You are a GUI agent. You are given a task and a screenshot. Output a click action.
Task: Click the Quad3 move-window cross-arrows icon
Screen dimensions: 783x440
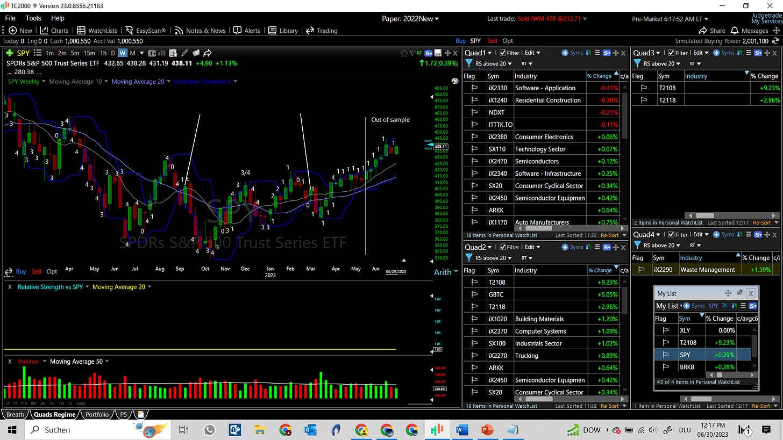point(767,53)
